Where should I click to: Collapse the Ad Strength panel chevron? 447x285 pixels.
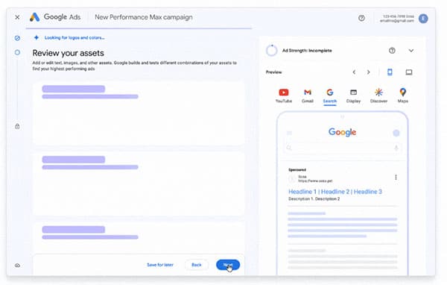[410, 51]
